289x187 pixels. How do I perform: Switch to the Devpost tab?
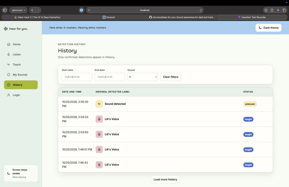pyautogui.click(x=109, y=17)
